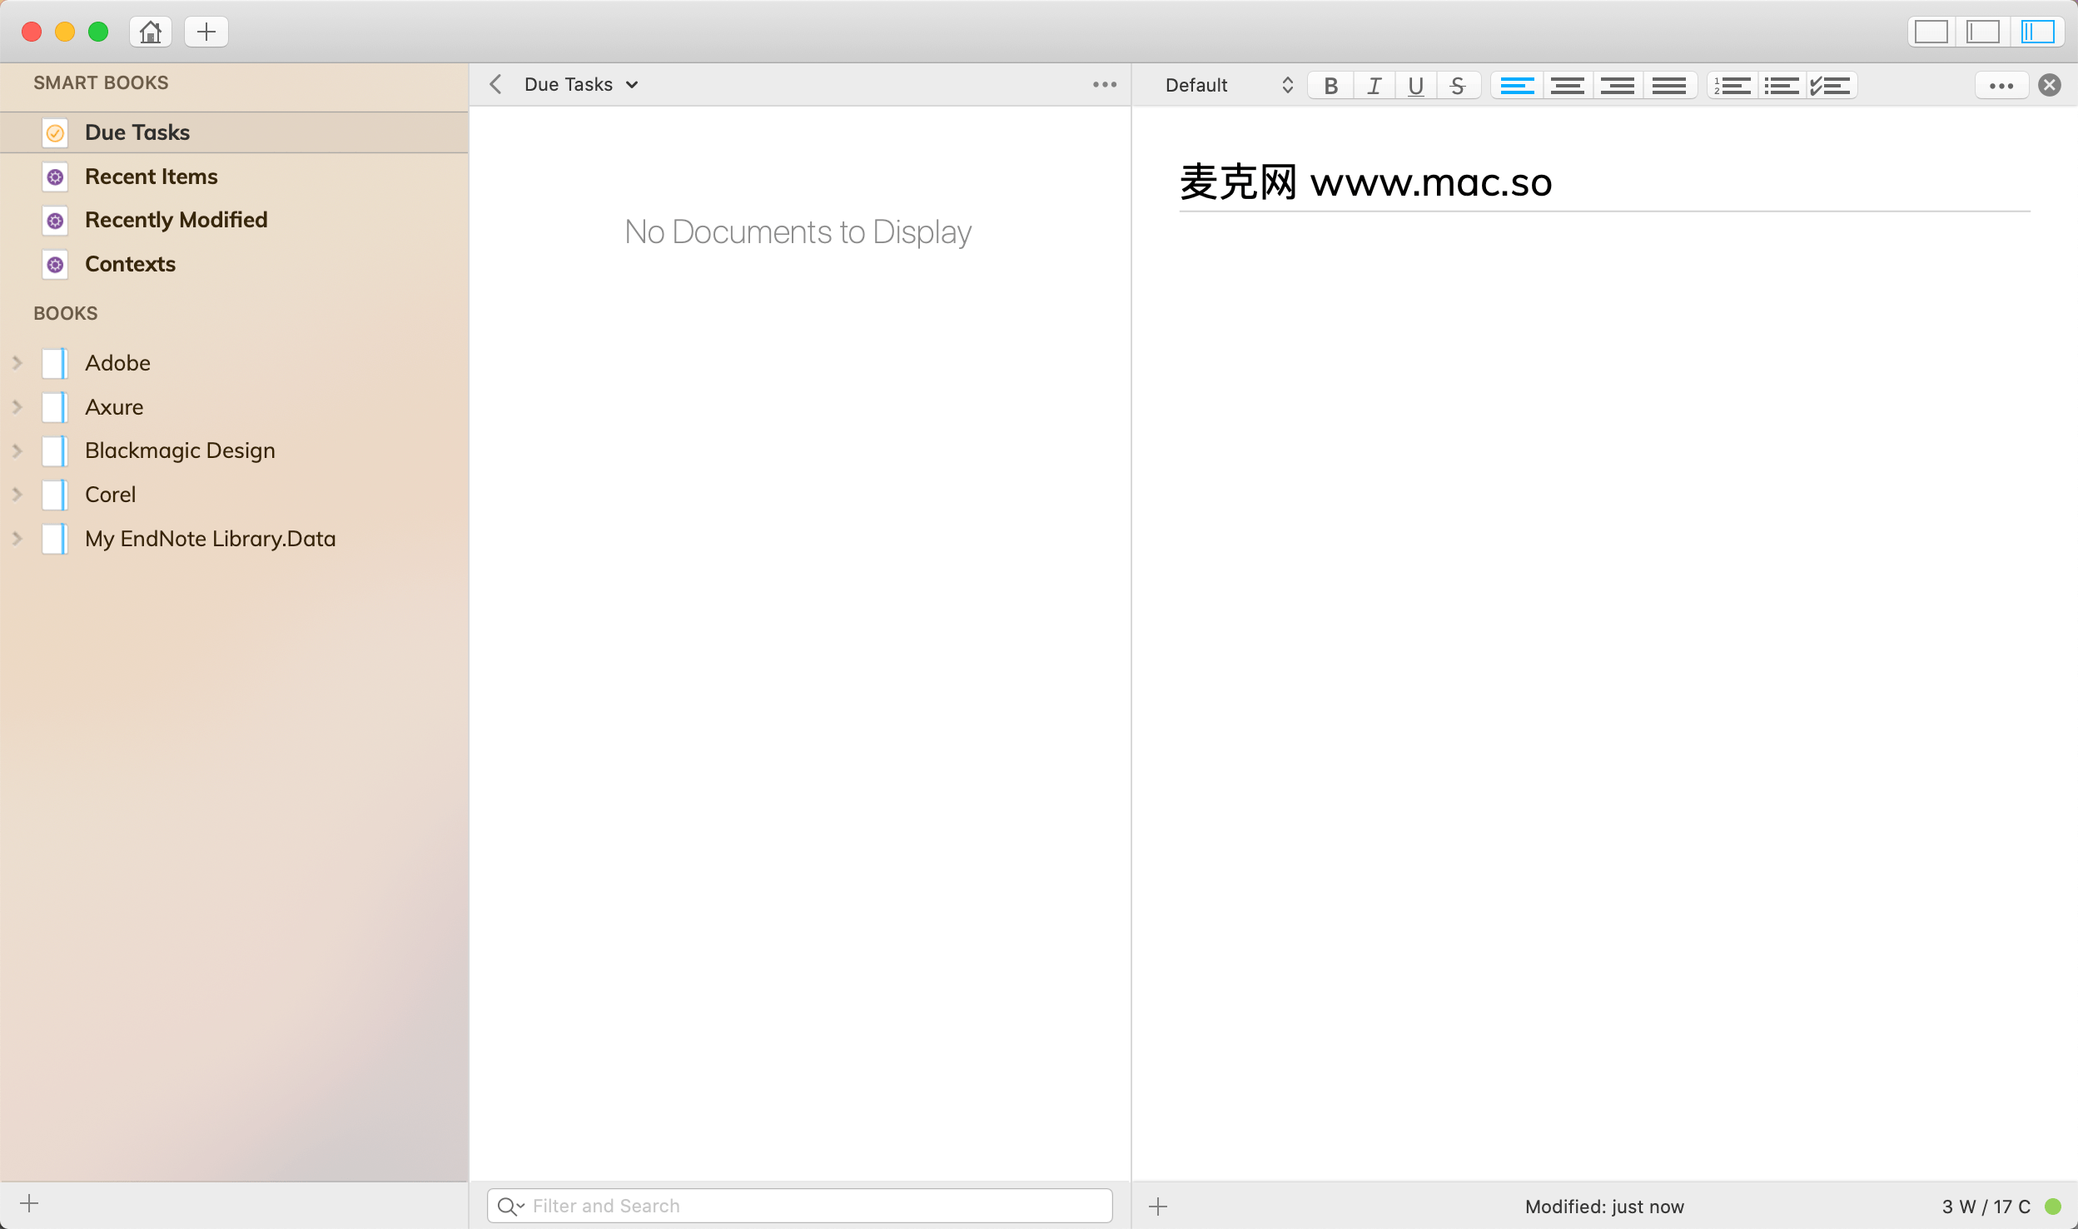The height and width of the screenshot is (1229, 2078).
Task: Apply strikethrough formatting with S icon
Action: tap(1457, 85)
